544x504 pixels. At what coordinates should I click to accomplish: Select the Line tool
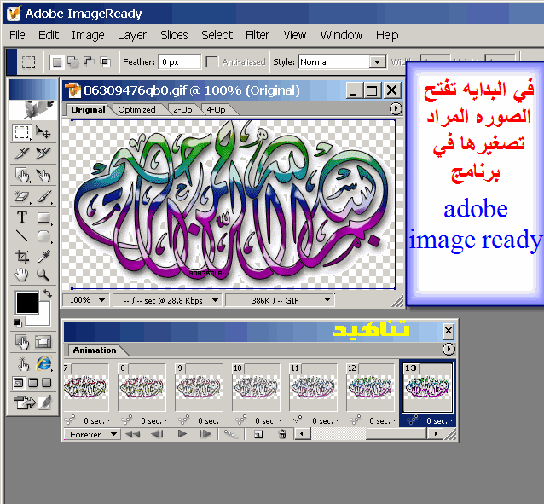[22, 235]
